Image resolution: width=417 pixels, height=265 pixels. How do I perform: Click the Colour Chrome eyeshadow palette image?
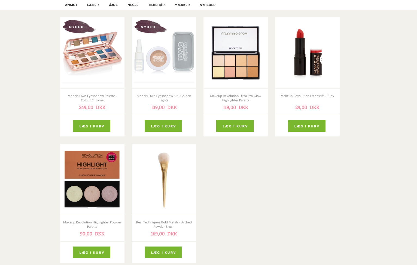92,53
